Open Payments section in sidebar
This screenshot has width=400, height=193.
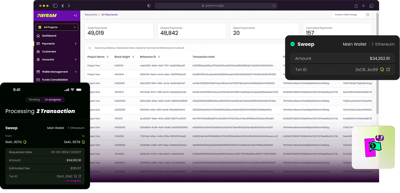point(48,44)
